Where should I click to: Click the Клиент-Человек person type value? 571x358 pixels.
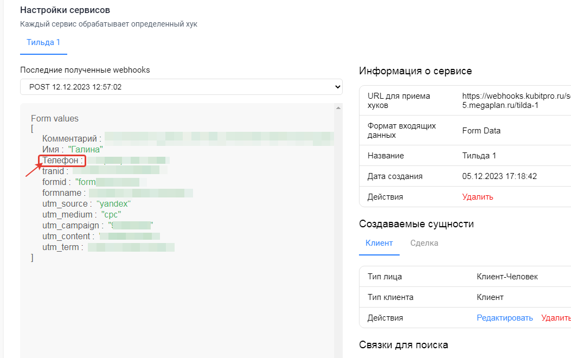click(x=507, y=277)
